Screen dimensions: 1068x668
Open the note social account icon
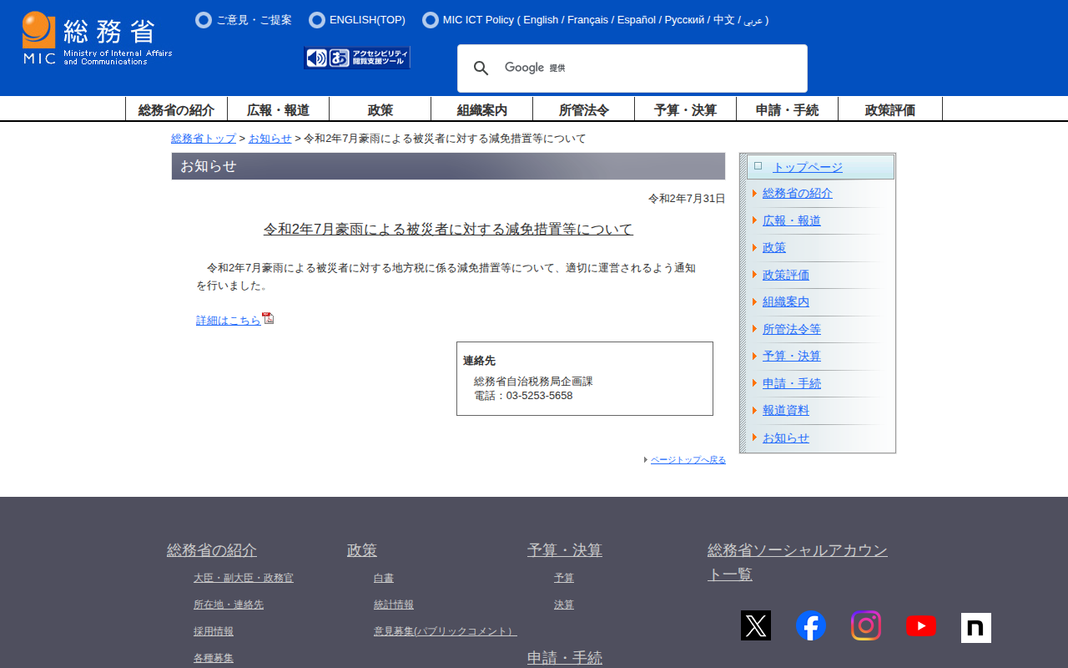click(x=975, y=627)
